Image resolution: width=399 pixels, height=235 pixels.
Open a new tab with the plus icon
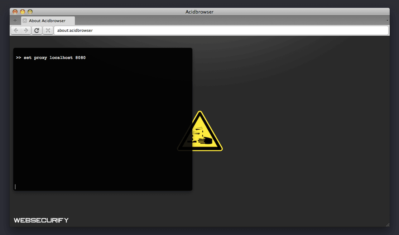(15, 21)
